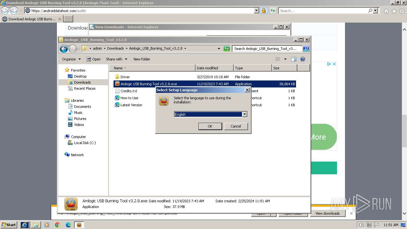Open the English language dropdown
Viewport: 407px width, 229px height.
(x=245, y=114)
